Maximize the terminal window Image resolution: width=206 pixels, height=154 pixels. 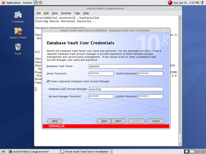tap(176, 8)
